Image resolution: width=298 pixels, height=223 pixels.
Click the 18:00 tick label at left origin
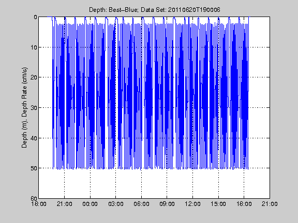pos(39,204)
